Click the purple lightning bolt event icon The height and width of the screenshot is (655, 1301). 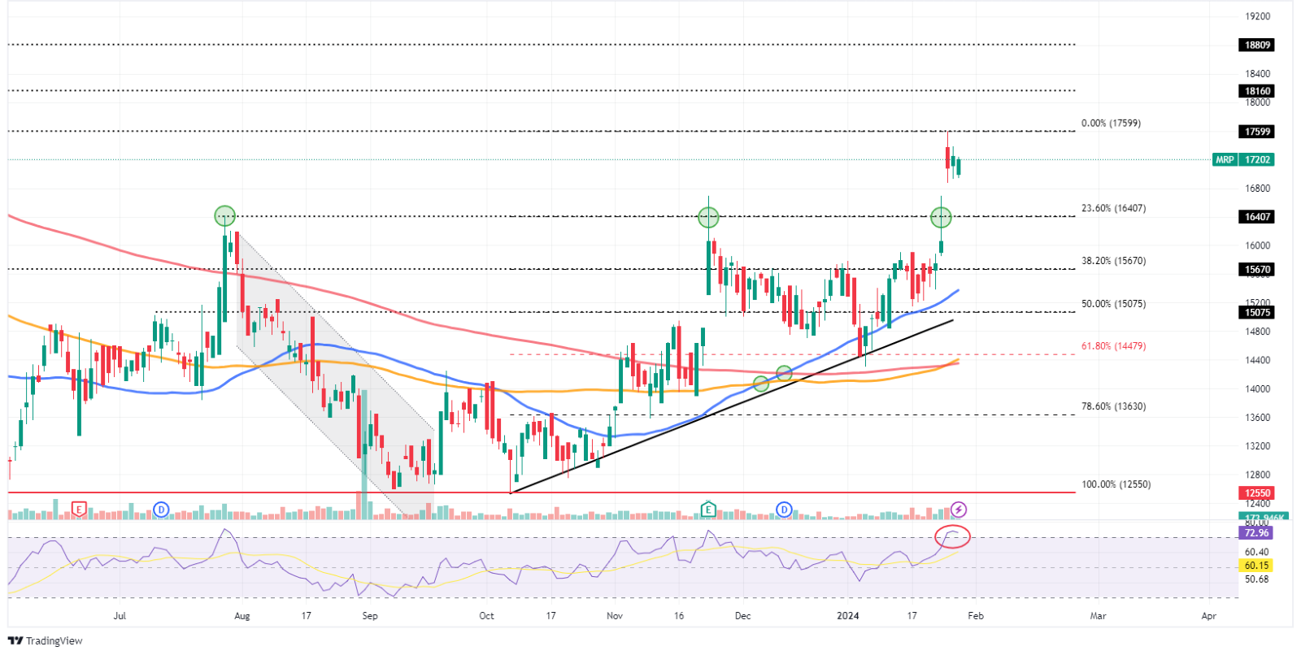click(x=959, y=510)
